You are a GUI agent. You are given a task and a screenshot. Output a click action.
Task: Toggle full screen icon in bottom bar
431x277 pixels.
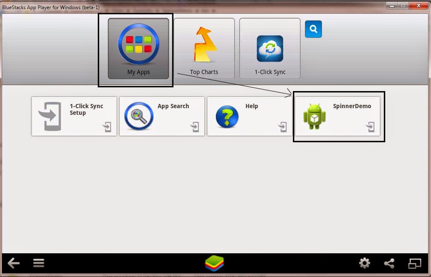pos(414,264)
